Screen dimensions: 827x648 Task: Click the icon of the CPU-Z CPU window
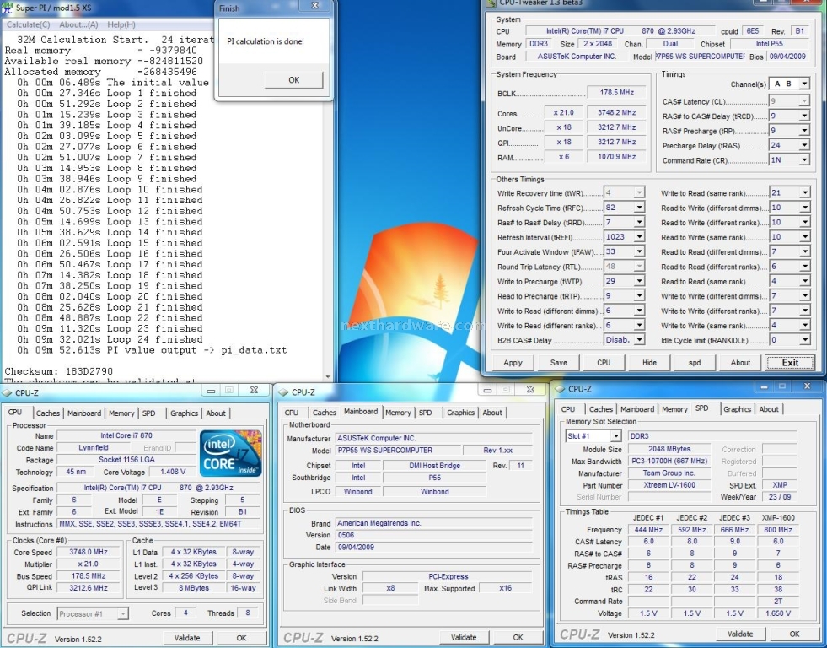click(x=7, y=392)
